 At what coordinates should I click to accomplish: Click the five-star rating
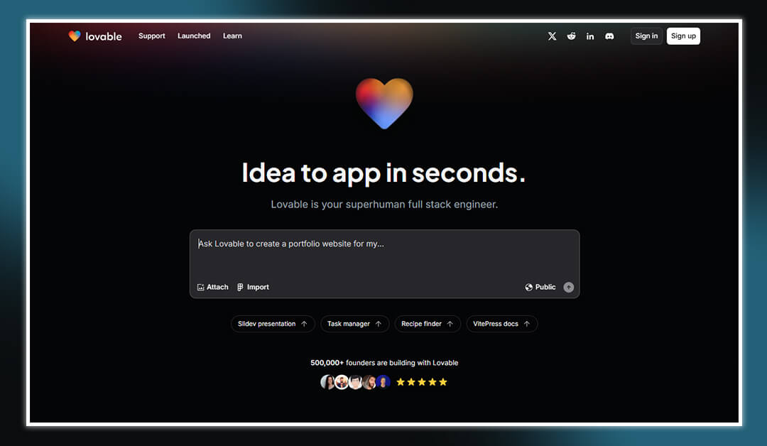coord(422,382)
